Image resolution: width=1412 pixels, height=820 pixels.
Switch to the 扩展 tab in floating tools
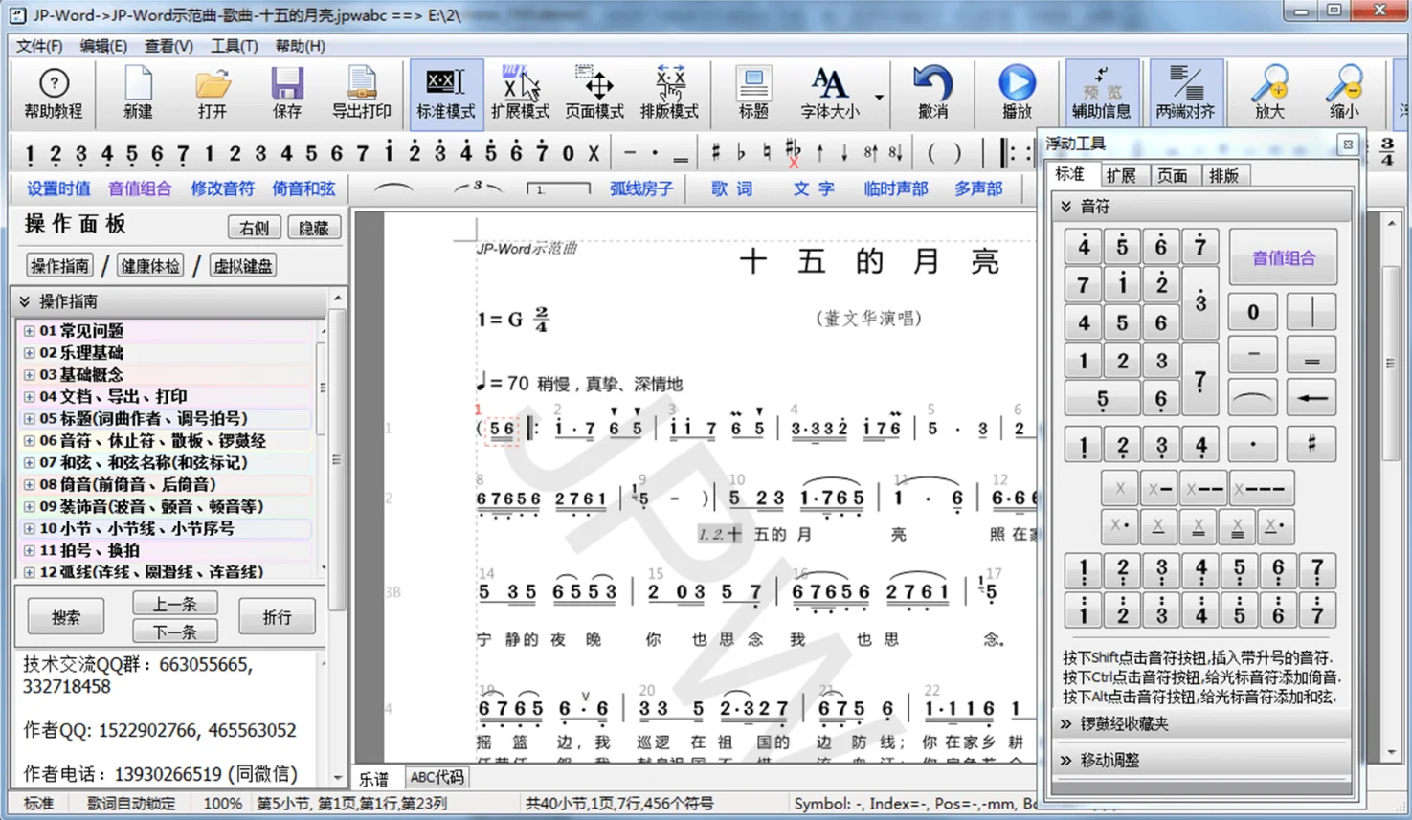pyautogui.click(x=1120, y=175)
